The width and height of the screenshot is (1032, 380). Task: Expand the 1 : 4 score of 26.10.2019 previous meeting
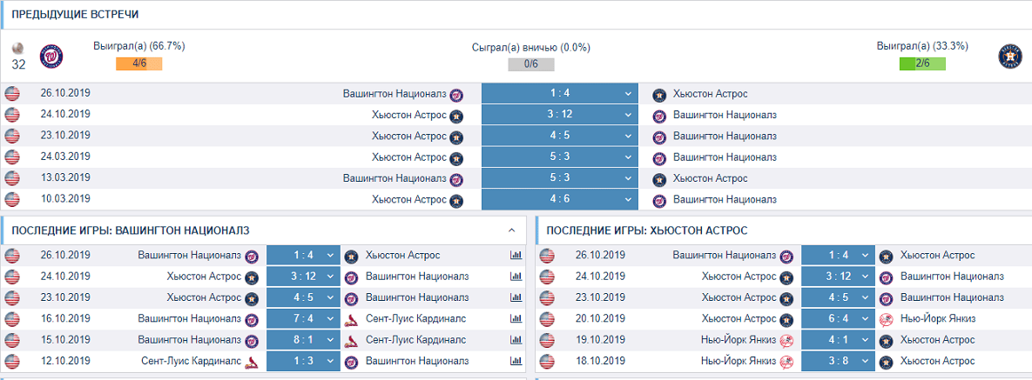click(x=560, y=93)
